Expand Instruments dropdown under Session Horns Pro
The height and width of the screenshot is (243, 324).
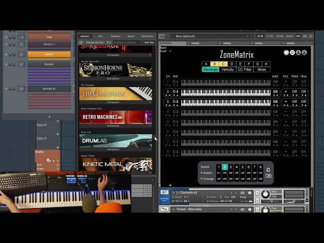(150, 79)
